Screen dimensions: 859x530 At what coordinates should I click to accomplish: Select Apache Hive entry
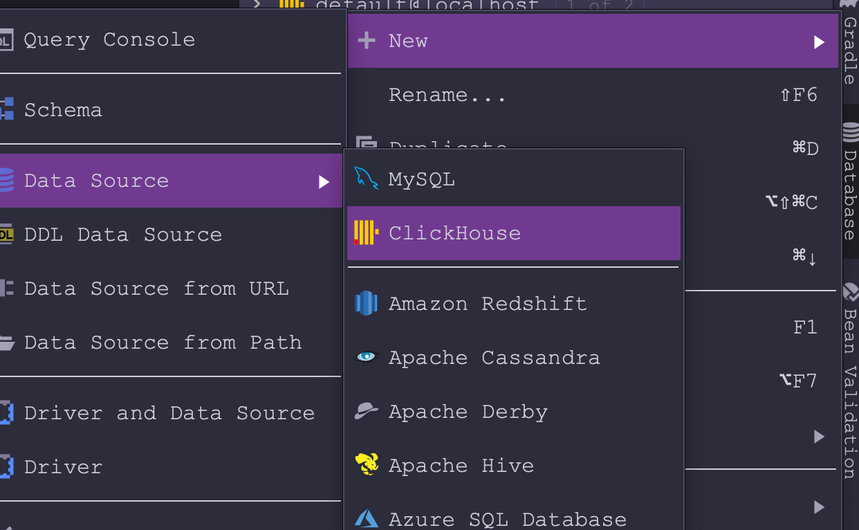tap(513, 465)
